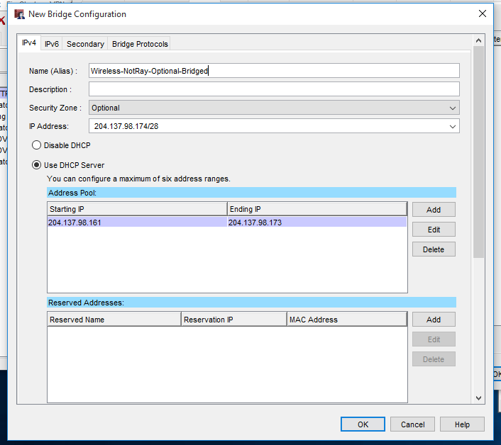Click Add beside the Reserved Addresses table
This screenshot has width=501, height=445.
tap(434, 320)
